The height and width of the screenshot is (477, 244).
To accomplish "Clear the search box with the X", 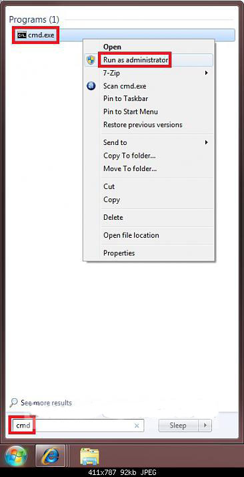I will (x=137, y=426).
